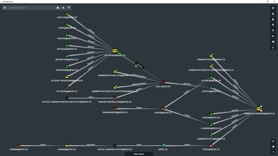Screen dimensions: 278x156
Task: Click the Export Graph icon
Action: point(273,13)
